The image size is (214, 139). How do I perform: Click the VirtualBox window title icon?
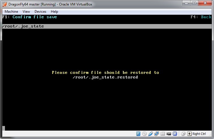pos(5,3)
